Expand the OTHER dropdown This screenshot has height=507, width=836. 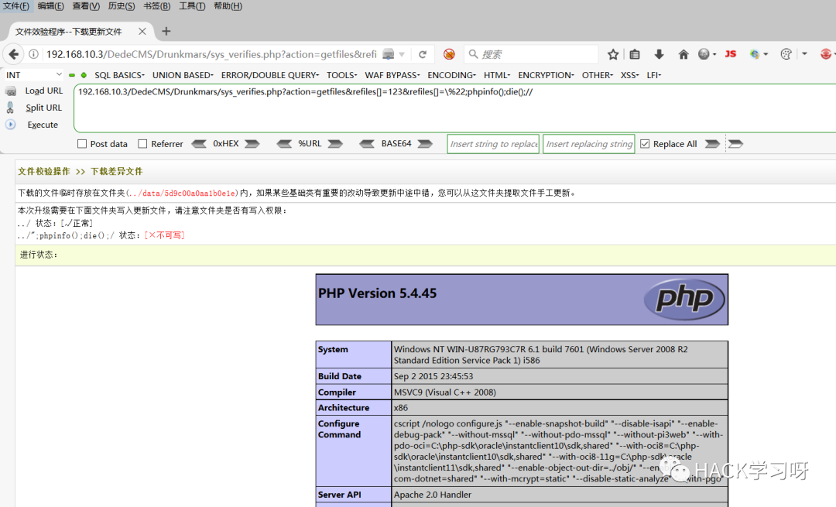597,75
